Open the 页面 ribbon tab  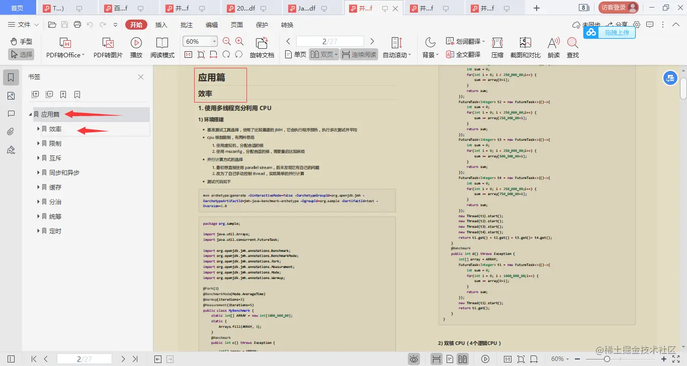click(x=237, y=25)
